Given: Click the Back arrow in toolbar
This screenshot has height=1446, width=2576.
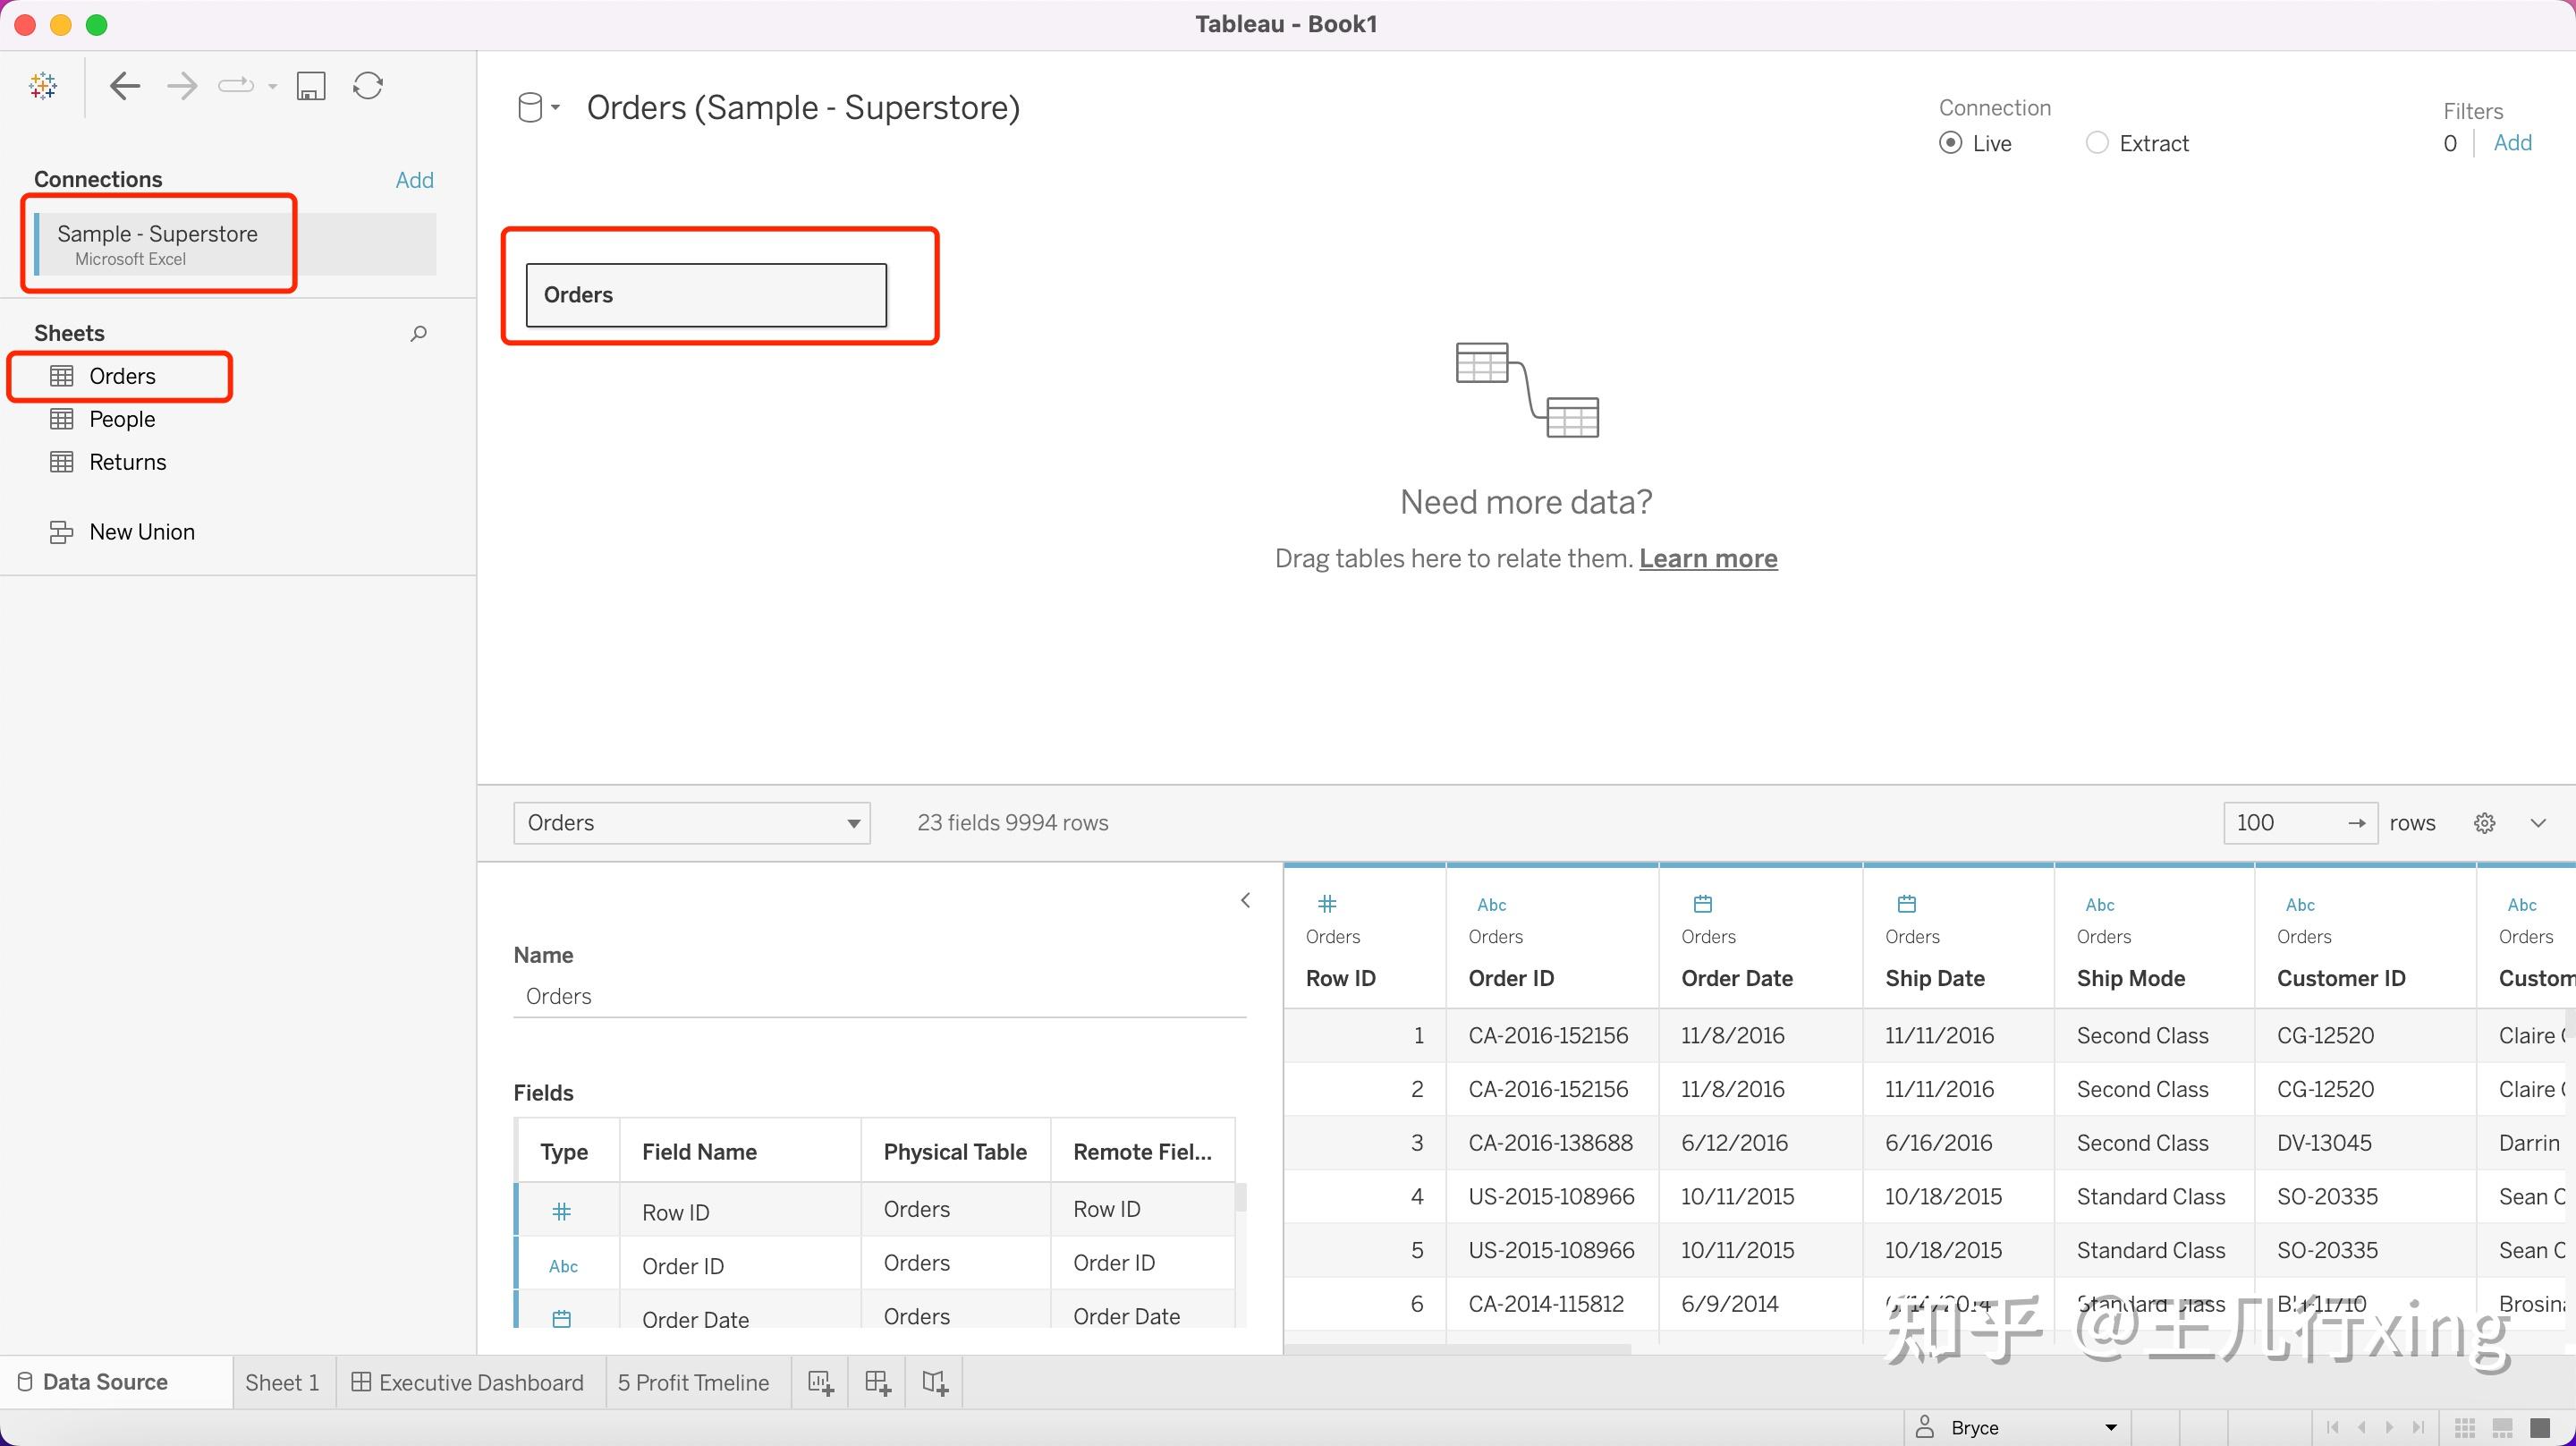Looking at the screenshot, I should 125,86.
